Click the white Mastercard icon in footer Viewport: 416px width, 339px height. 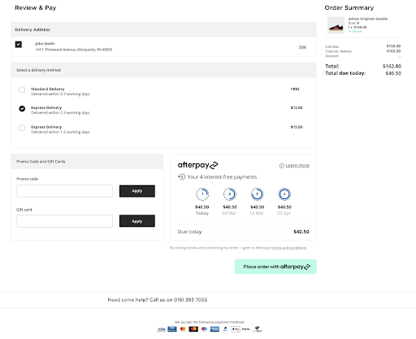[x=183, y=329]
